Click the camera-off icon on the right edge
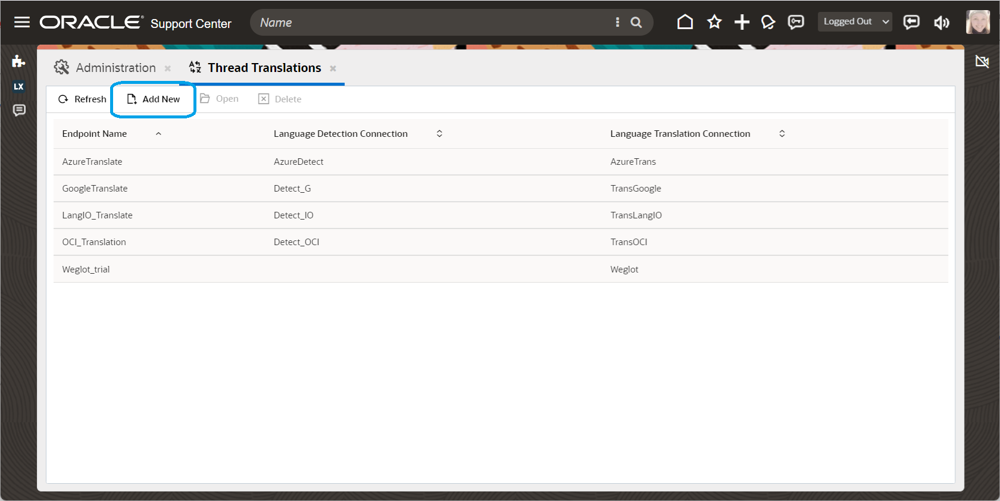The image size is (1000, 501). [x=982, y=61]
